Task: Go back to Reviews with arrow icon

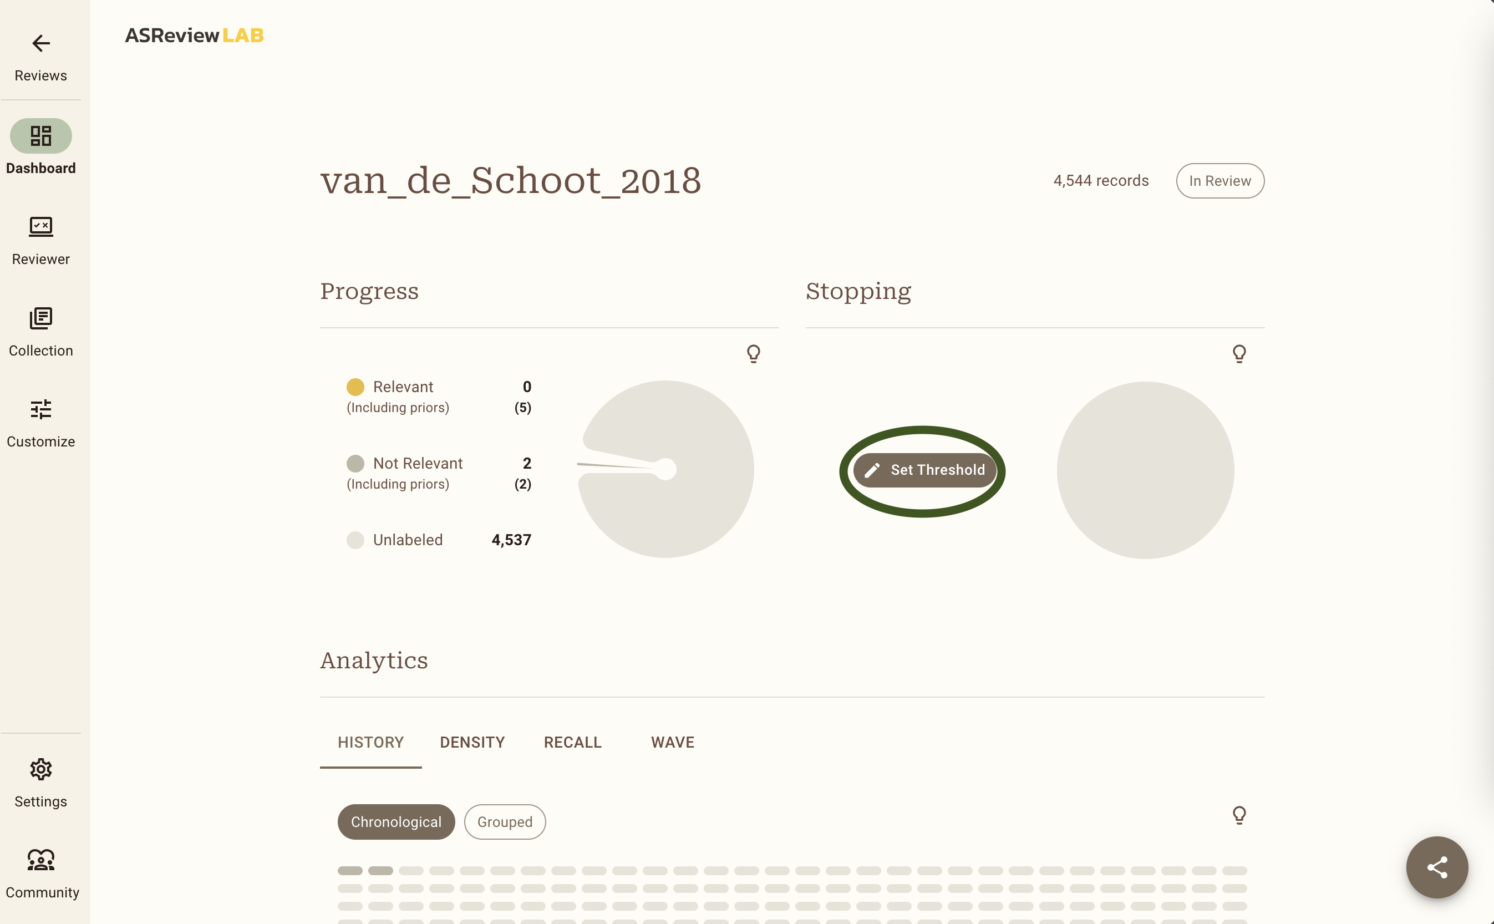Action: tap(41, 43)
